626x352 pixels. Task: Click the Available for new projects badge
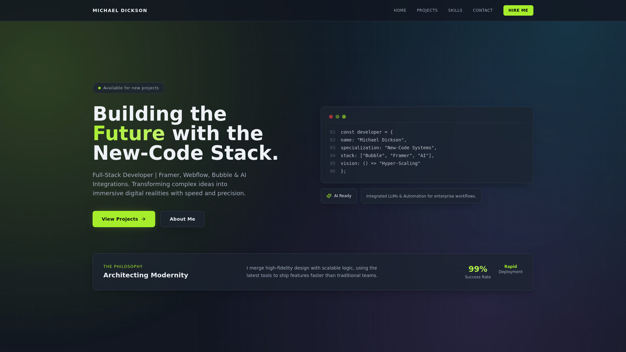(128, 88)
